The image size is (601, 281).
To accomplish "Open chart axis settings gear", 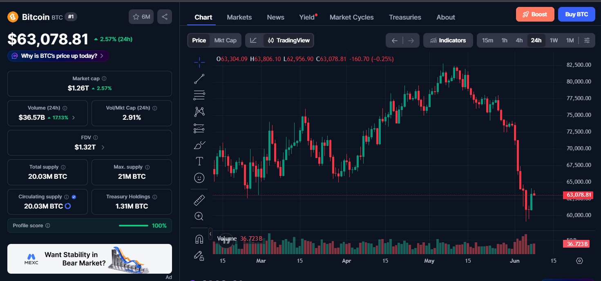I will (x=579, y=261).
